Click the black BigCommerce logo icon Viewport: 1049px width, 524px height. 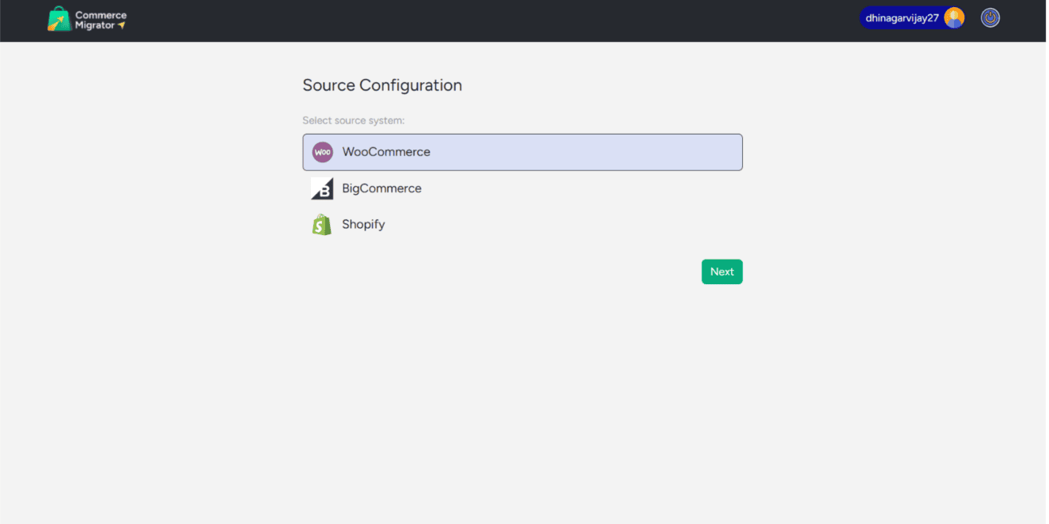pos(322,188)
